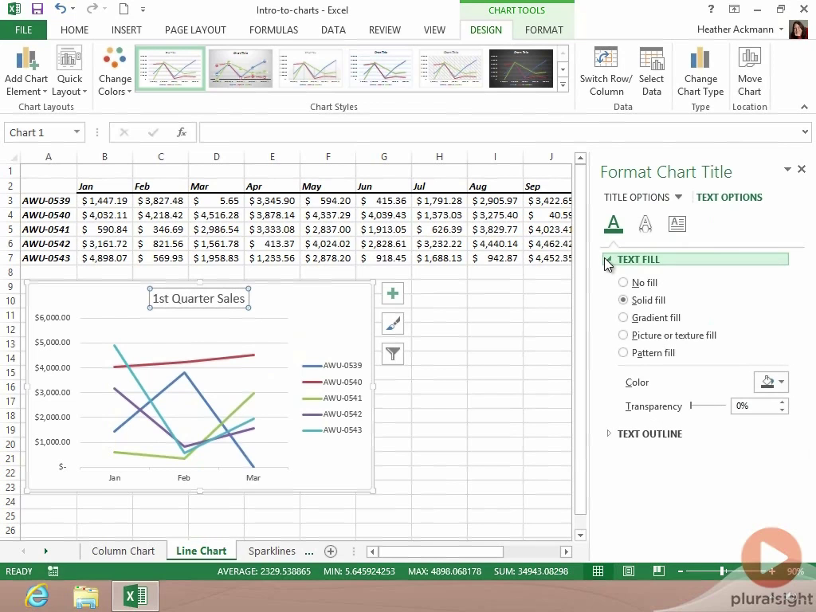Add a new sheet with plus icon
This screenshot has width=816, height=612.
(331, 551)
